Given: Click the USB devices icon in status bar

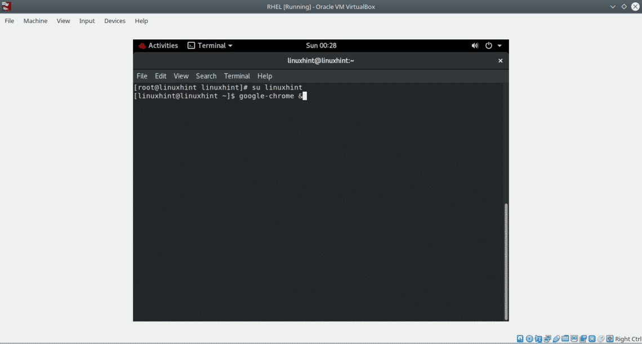Looking at the screenshot, I should pyautogui.click(x=556, y=338).
